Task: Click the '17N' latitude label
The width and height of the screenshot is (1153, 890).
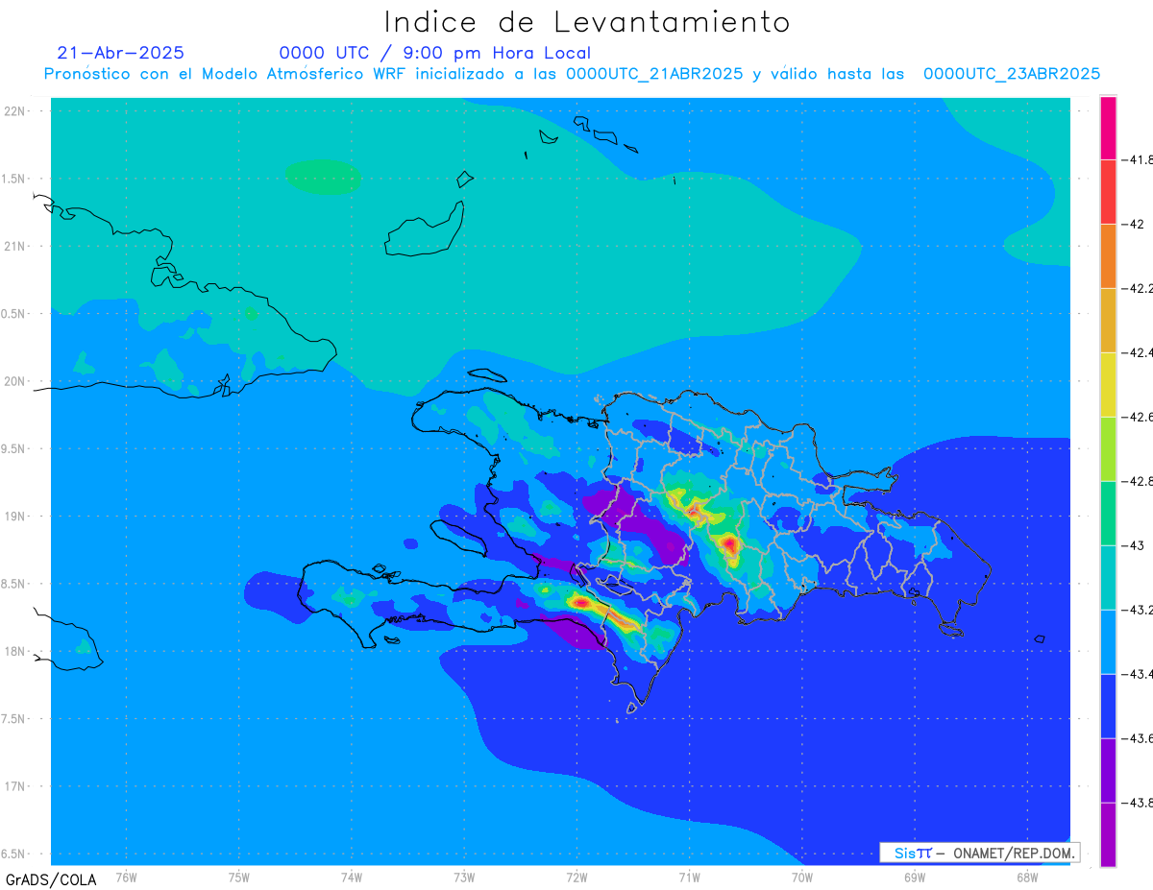Action: (14, 786)
